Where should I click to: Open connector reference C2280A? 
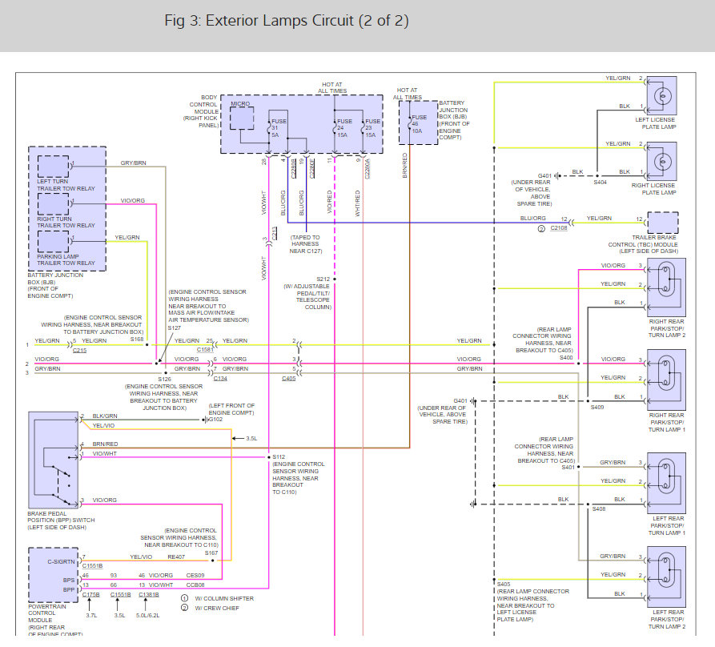pyautogui.click(x=368, y=168)
